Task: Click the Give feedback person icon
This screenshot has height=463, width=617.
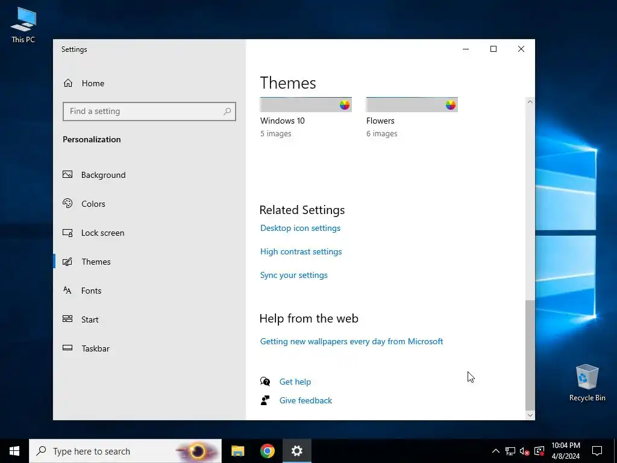Action: pos(265,400)
